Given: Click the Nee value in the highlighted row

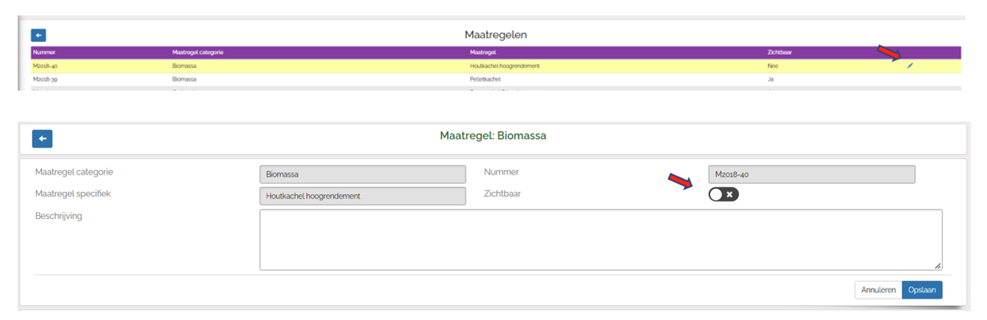Looking at the screenshot, I should (773, 66).
